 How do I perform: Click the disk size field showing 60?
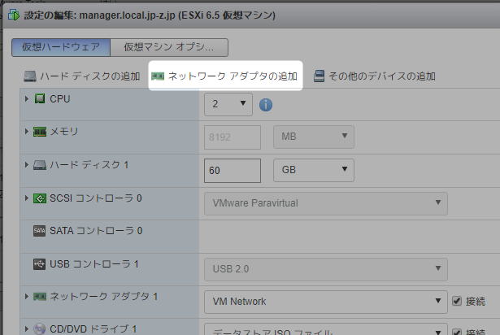233,171
